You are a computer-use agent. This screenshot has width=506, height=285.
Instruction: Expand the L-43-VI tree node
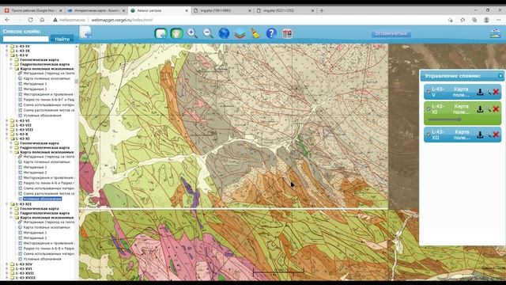pyautogui.click(x=7, y=120)
